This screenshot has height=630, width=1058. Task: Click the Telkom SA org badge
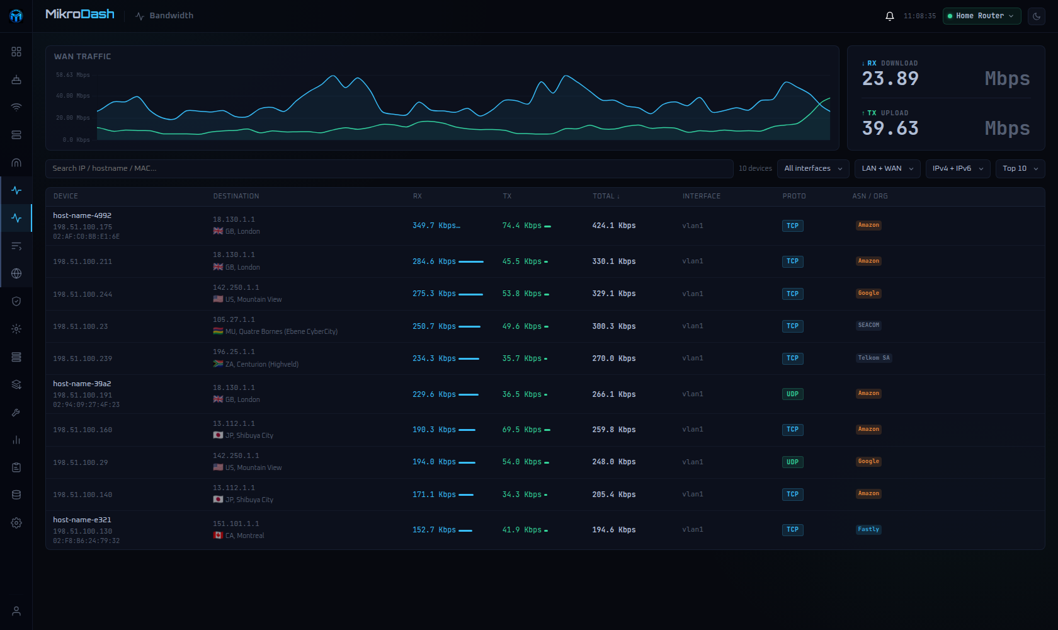pos(873,358)
